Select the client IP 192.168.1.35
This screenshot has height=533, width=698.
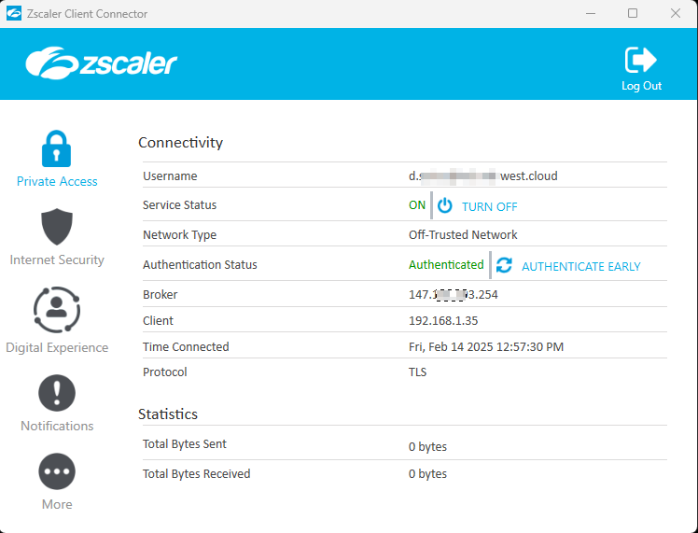point(443,320)
